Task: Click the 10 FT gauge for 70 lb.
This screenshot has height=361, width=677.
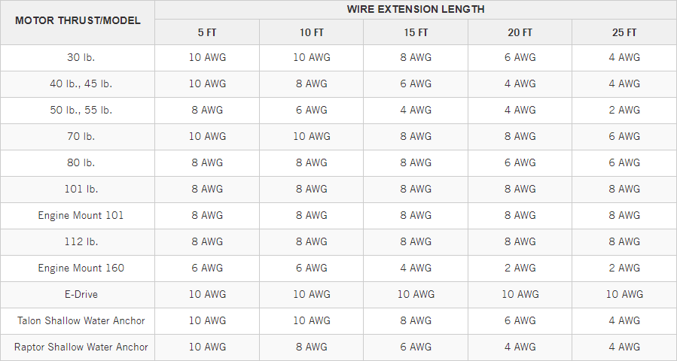Action: (311, 137)
